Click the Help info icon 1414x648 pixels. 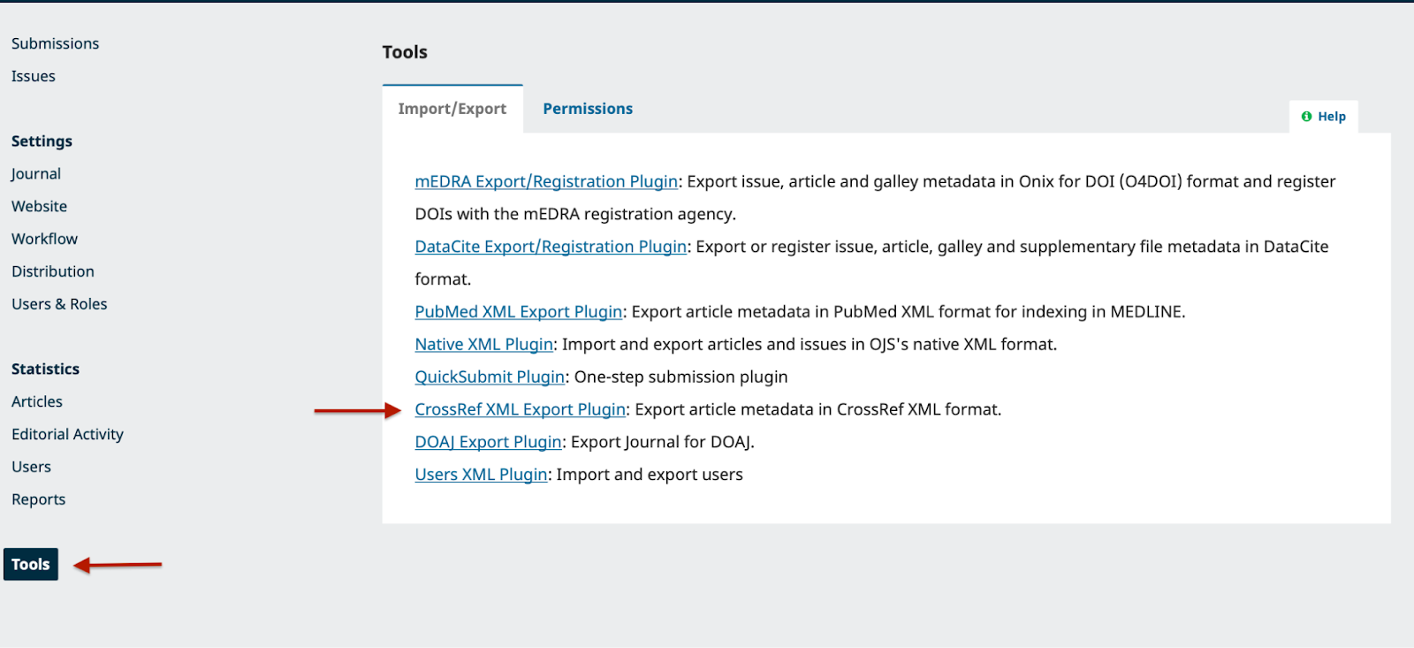(1306, 117)
